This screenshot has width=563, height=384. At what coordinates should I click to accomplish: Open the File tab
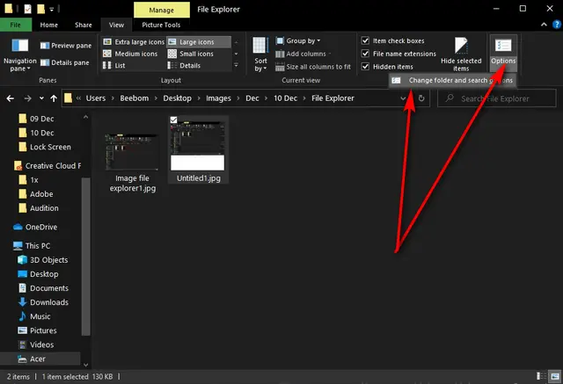coord(16,25)
